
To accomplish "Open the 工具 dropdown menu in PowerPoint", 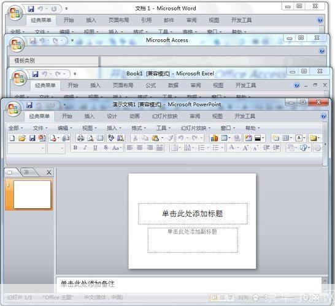I will tap(163, 128).
